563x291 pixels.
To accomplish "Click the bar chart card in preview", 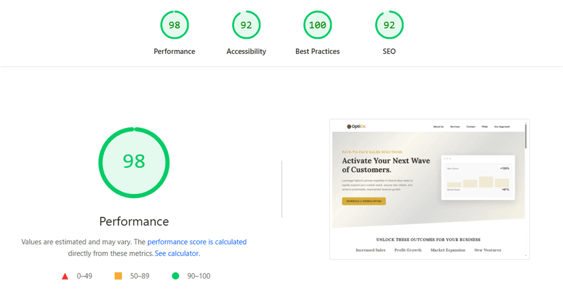I will click(478, 178).
